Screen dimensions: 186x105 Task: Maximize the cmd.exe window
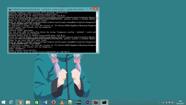(x=90, y=9)
